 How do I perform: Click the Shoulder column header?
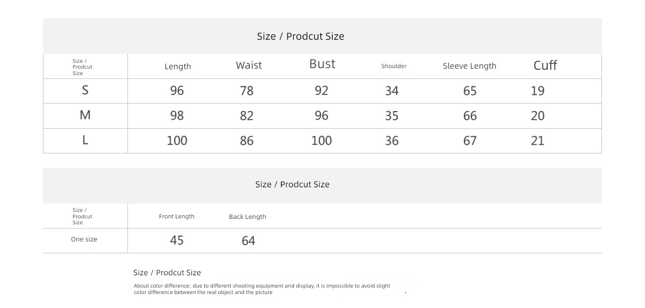point(394,66)
